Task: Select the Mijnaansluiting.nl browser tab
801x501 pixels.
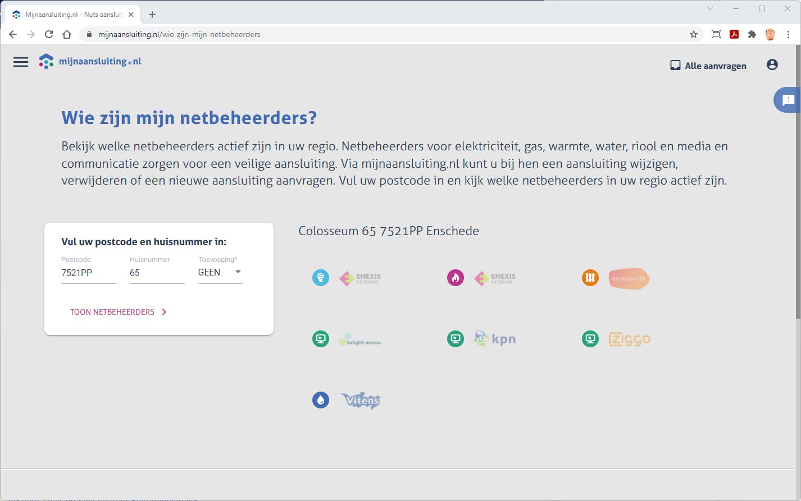Action: tap(73, 15)
